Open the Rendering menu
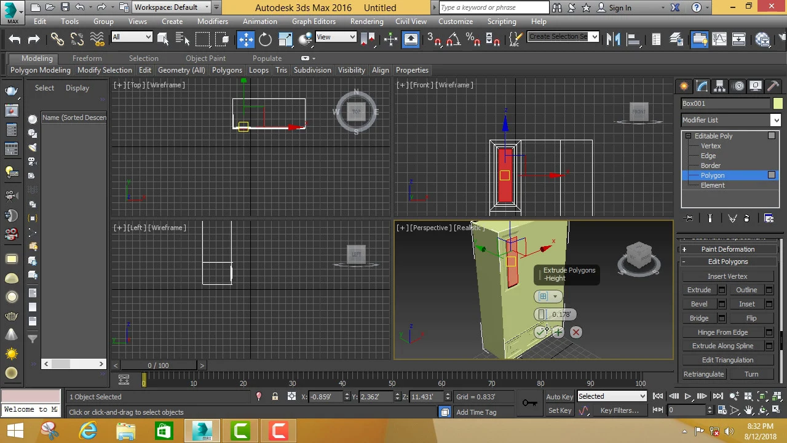 367,22
